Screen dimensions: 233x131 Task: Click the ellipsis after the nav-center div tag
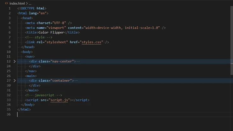click(x=78, y=61)
